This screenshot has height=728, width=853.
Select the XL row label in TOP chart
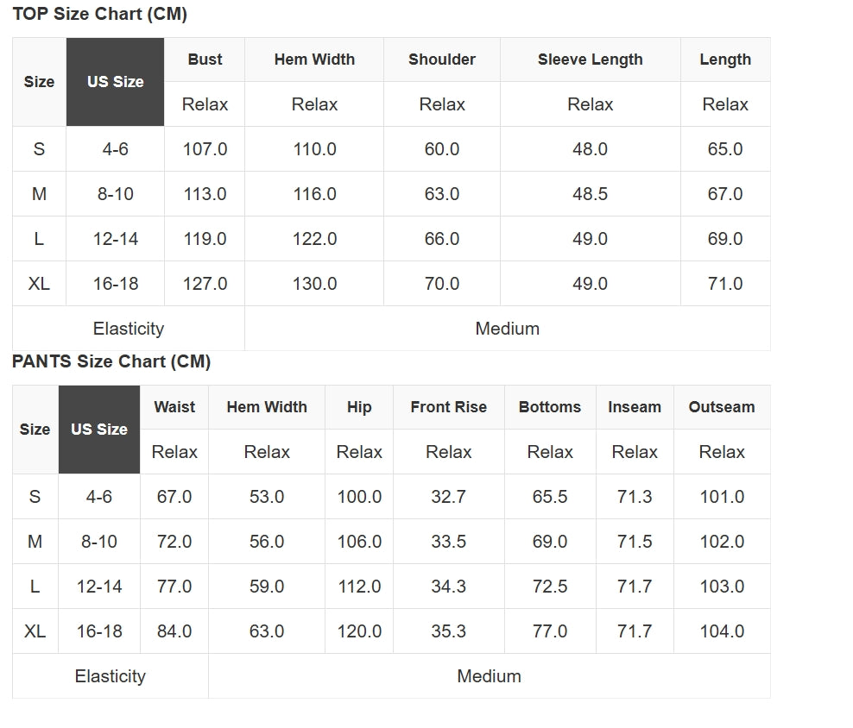[x=39, y=284]
